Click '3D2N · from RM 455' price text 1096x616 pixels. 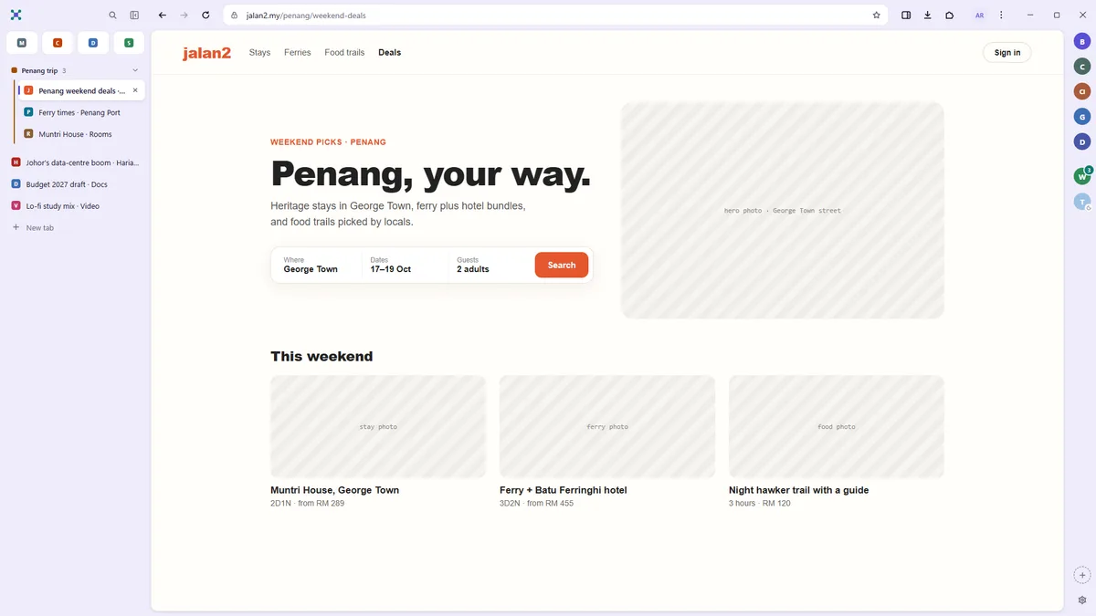(536, 504)
